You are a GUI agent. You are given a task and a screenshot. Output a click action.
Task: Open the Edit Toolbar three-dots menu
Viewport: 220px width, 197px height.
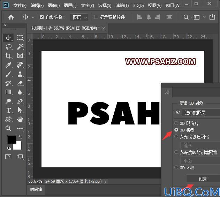pos(20,128)
